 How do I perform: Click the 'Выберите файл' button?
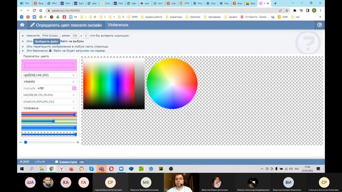46,42
